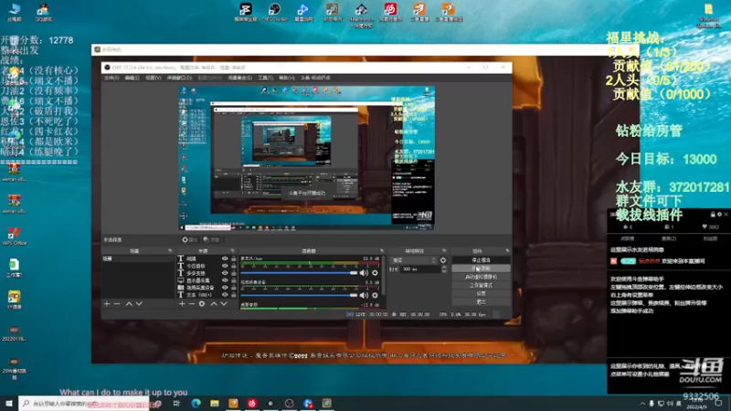Viewport: 731px width, 411px height.
Task: Open 视频采集设备 audio settings gear in mixer
Action: (375, 295)
